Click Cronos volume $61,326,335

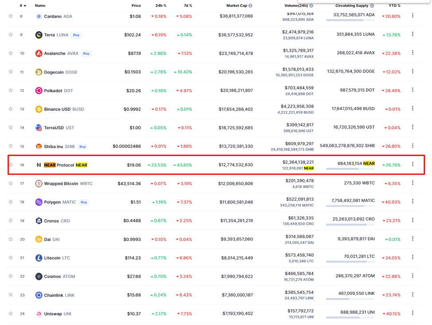(x=301, y=218)
